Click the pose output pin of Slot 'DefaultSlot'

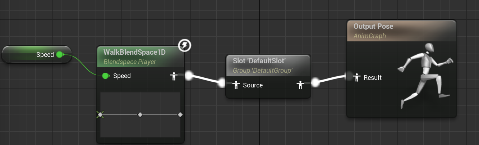click(300, 85)
